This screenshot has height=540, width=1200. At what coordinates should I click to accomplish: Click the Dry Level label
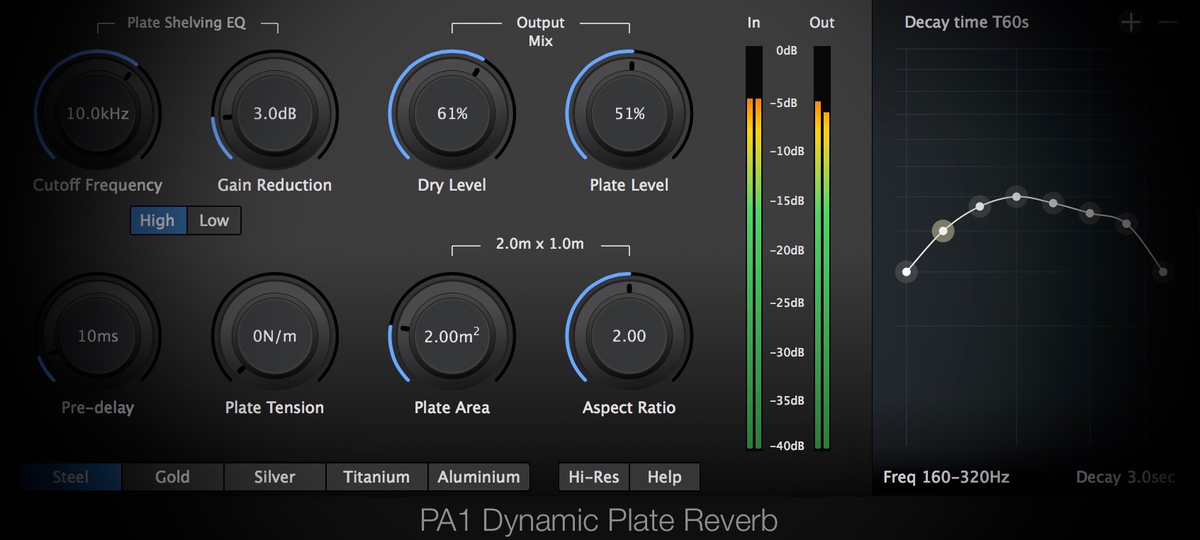click(x=452, y=186)
